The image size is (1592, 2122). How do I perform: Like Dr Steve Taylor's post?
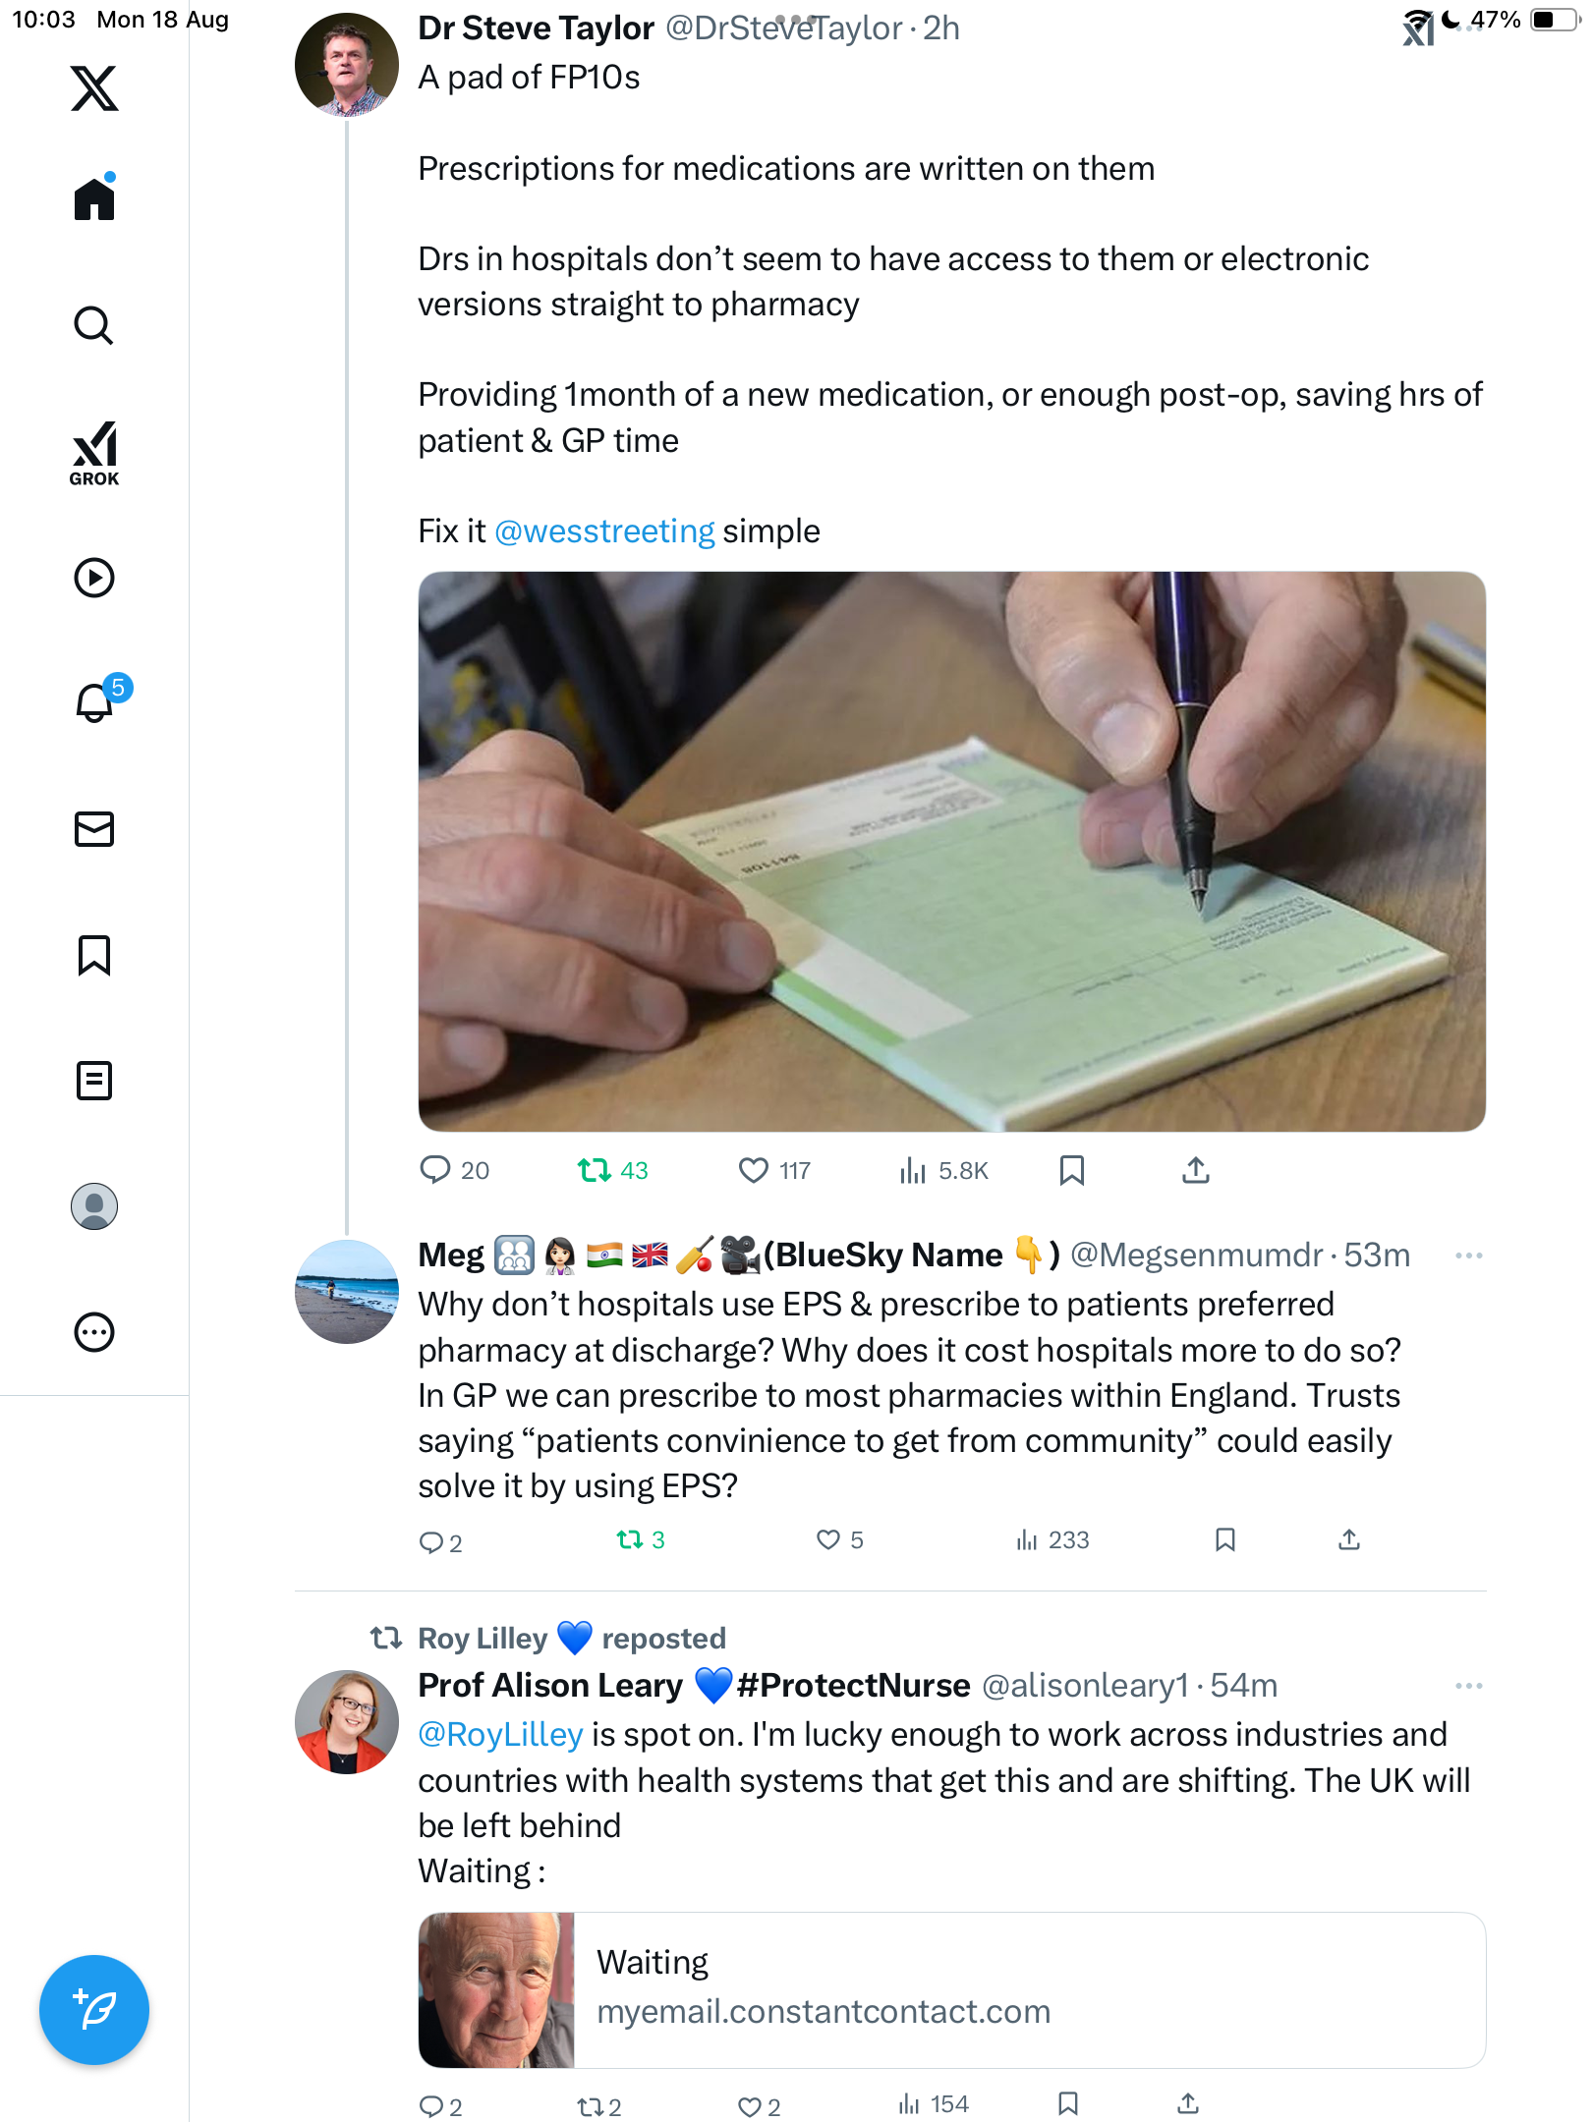click(x=754, y=1170)
